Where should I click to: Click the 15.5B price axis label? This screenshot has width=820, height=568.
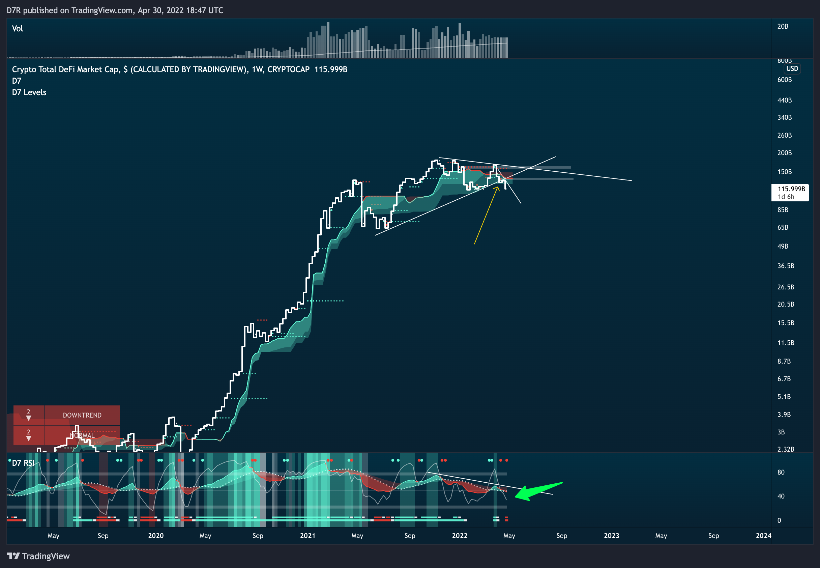click(786, 323)
